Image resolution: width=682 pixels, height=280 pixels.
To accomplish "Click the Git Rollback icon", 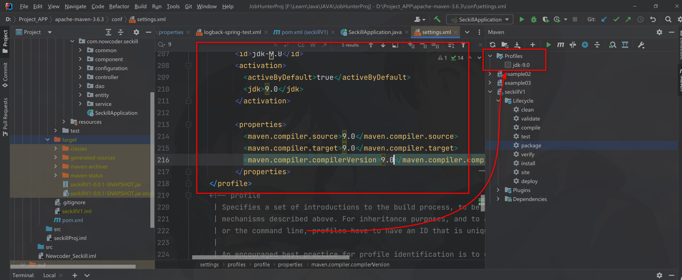I will coord(653,19).
